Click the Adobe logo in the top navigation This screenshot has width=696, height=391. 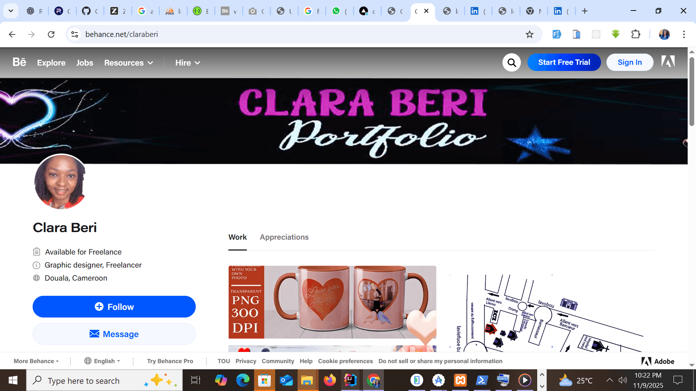coord(668,62)
